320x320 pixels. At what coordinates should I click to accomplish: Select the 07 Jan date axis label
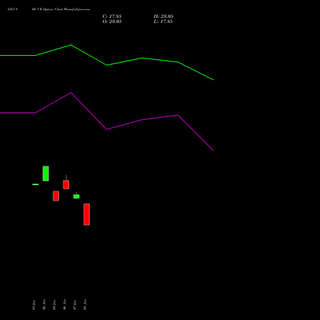point(75,305)
